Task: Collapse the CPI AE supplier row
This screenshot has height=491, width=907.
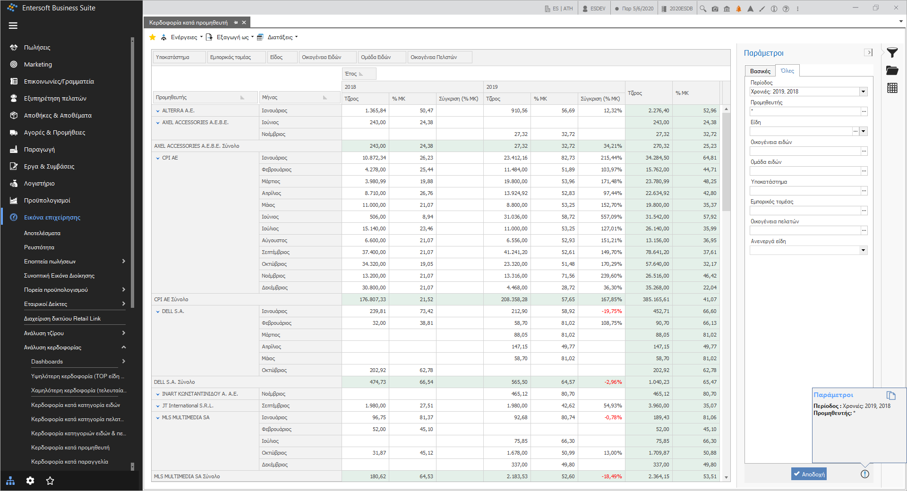Action: pyautogui.click(x=158, y=158)
